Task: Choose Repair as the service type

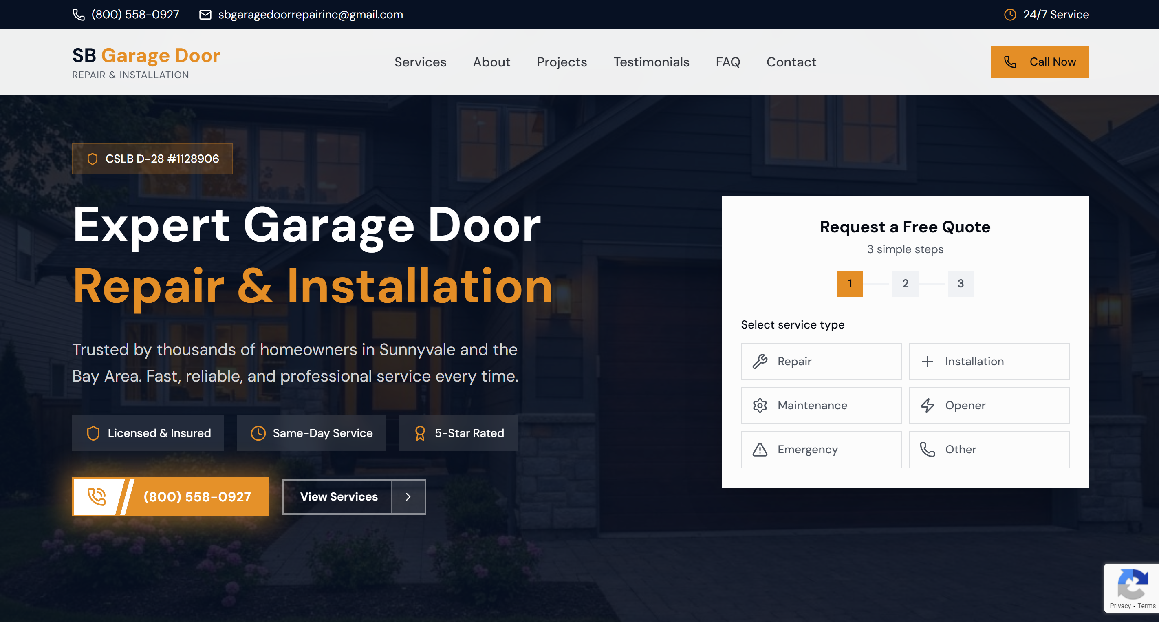Action: (x=821, y=361)
